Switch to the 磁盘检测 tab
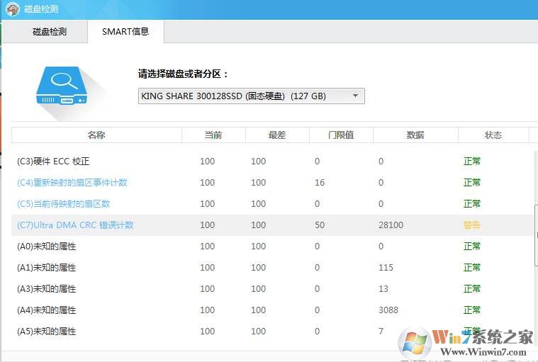 tap(50, 32)
